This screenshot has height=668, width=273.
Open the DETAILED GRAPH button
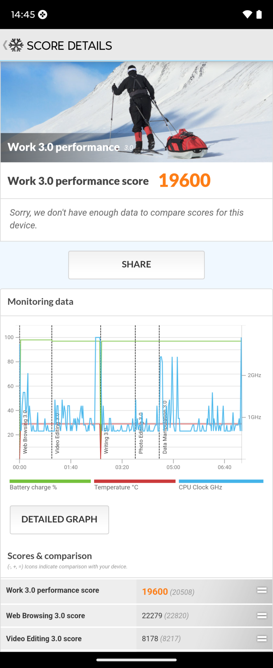pos(60,520)
